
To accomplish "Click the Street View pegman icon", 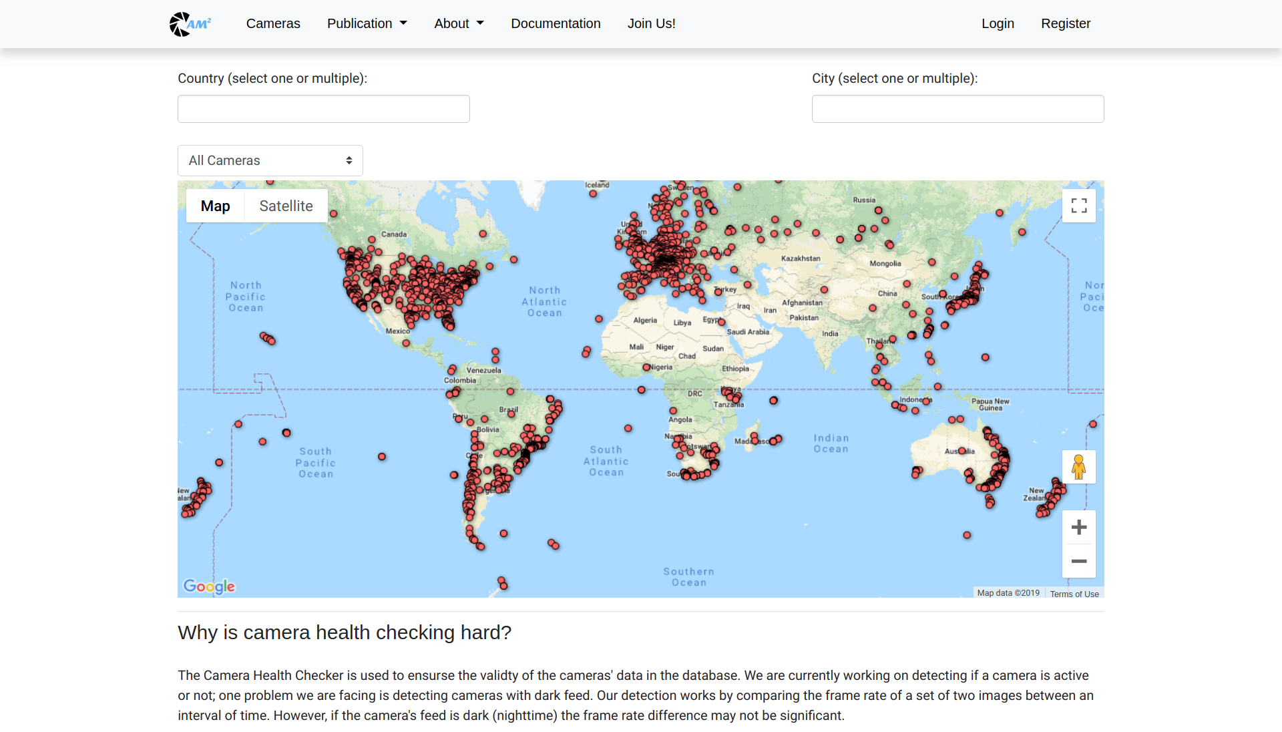I will tap(1079, 467).
